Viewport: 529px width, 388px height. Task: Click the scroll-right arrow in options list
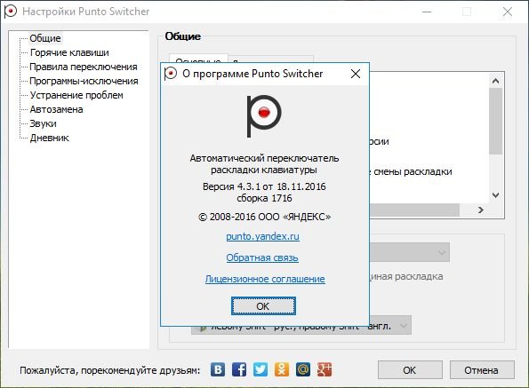481,210
